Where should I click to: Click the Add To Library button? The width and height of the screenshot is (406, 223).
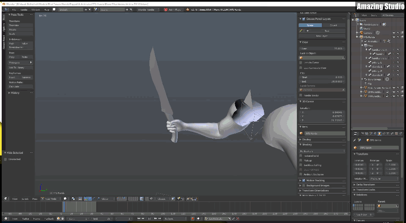20,68
